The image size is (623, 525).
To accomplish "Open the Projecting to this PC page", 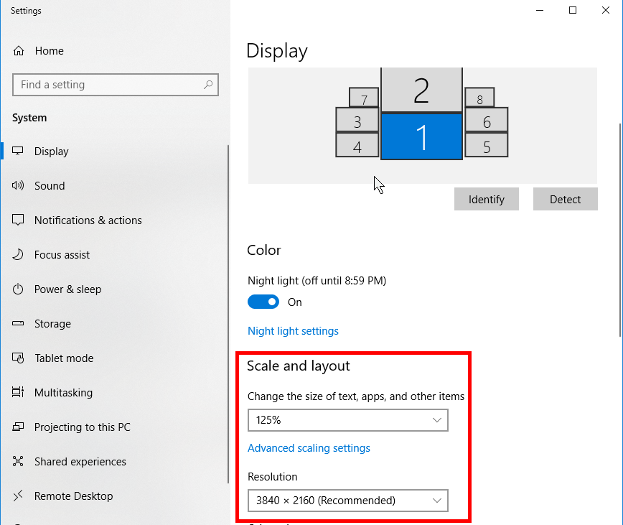I will pyautogui.click(x=82, y=427).
